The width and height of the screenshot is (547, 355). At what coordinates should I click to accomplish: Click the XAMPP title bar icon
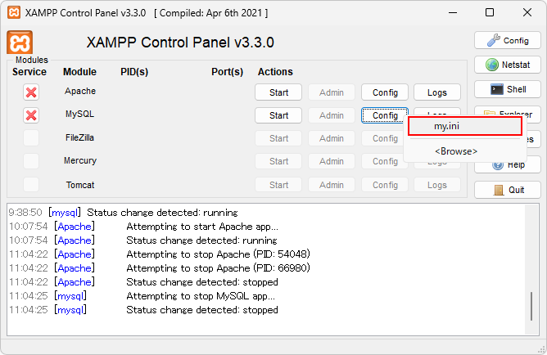pyautogui.click(x=13, y=13)
